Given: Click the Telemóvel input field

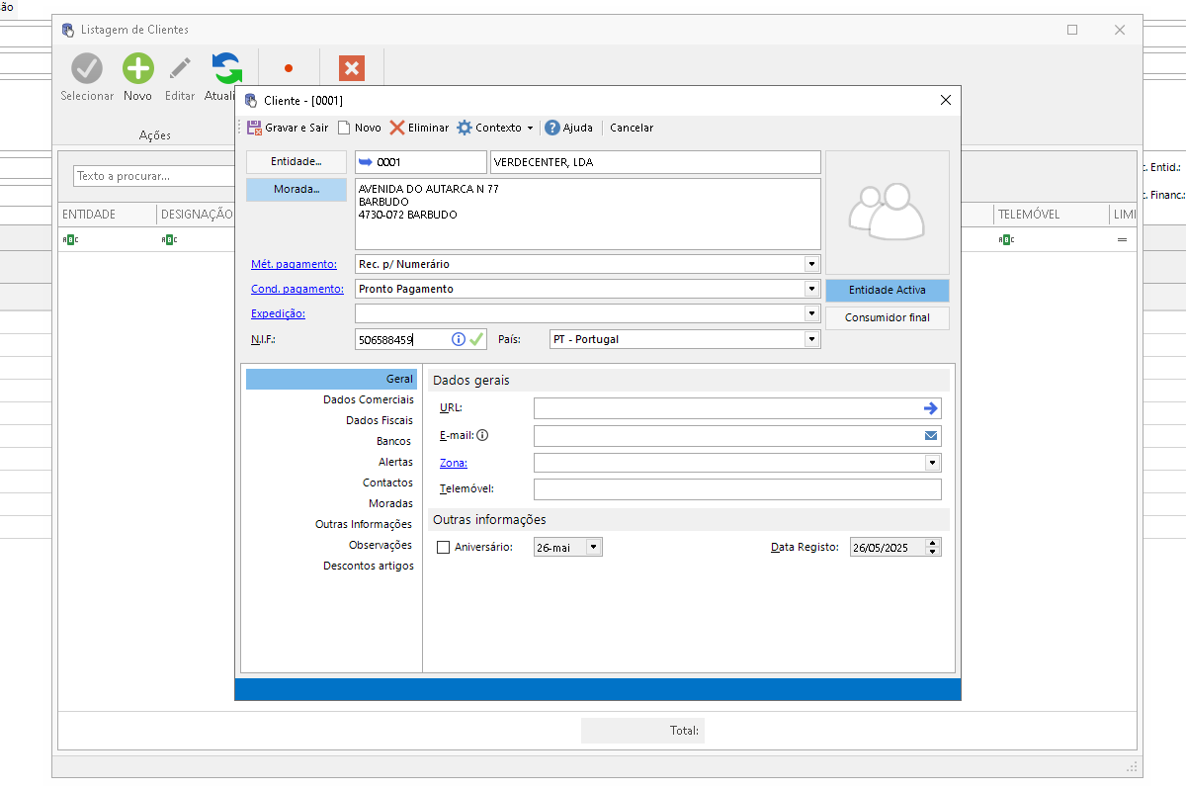Looking at the screenshot, I should coord(736,489).
